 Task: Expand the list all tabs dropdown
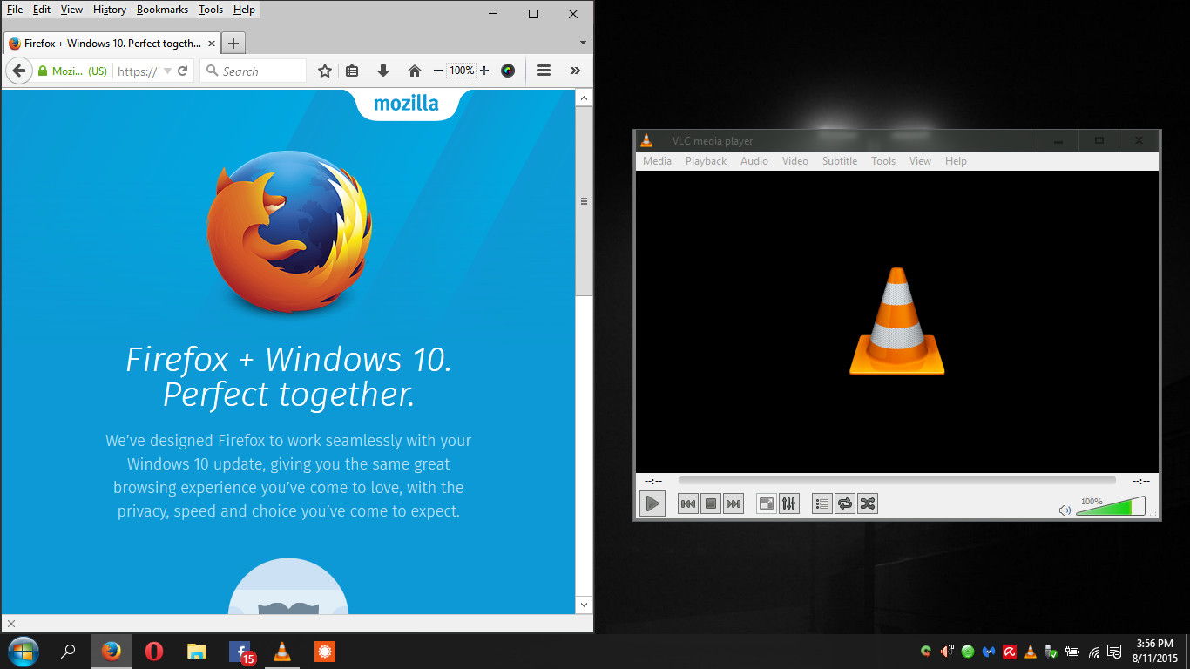click(583, 43)
